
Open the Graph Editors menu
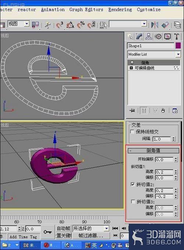click(x=86, y=10)
